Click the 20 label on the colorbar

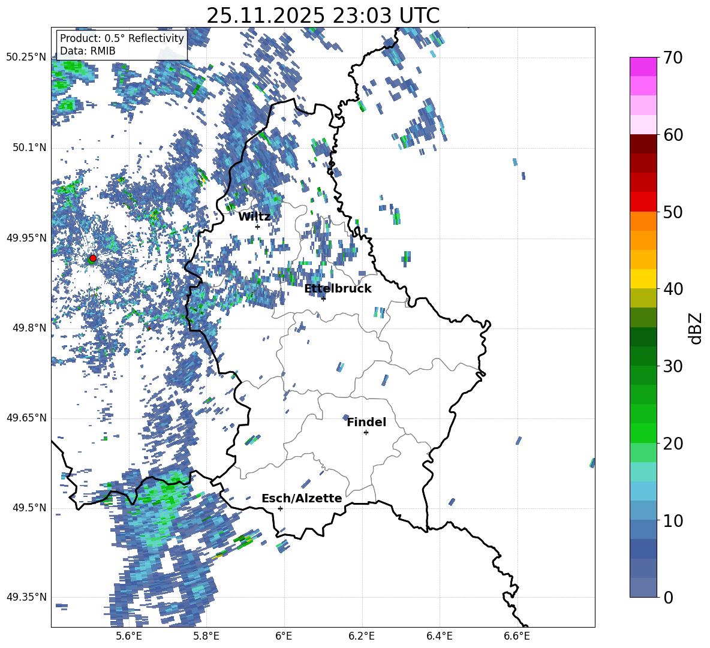click(x=673, y=444)
